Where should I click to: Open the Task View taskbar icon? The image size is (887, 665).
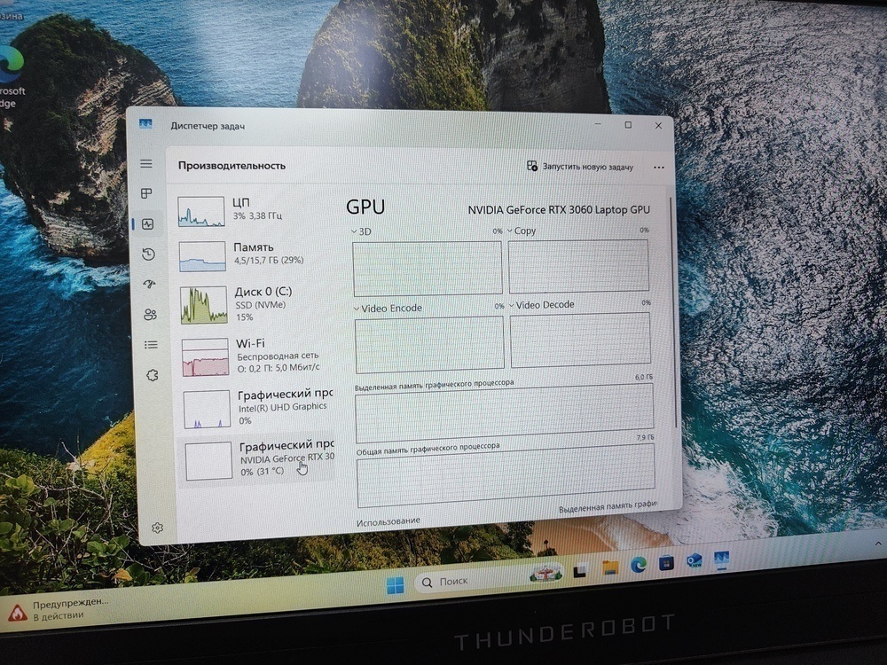(x=580, y=571)
